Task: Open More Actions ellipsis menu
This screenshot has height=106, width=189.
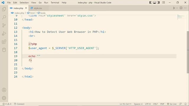Action: (185, 8)
